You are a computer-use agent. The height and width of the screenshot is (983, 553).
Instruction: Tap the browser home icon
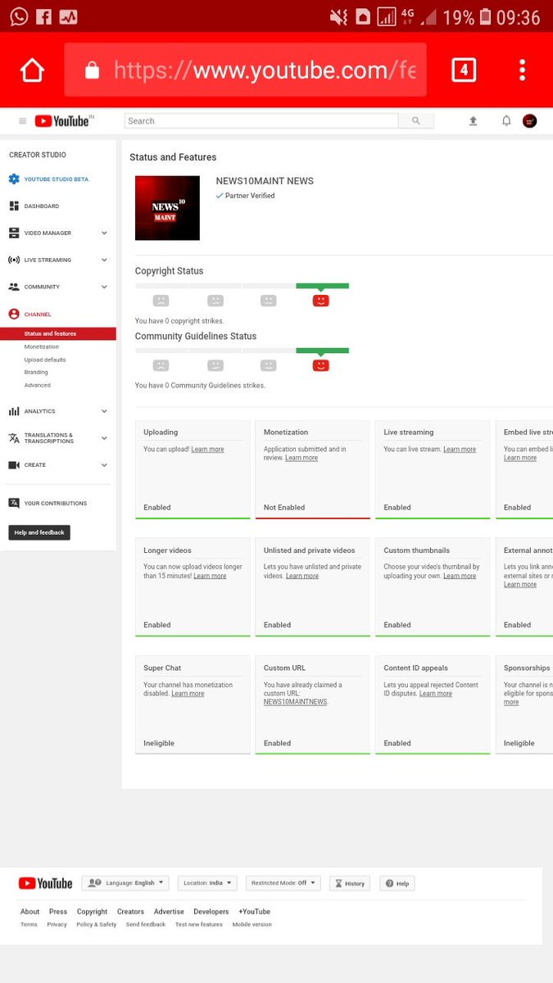[32, 70]
